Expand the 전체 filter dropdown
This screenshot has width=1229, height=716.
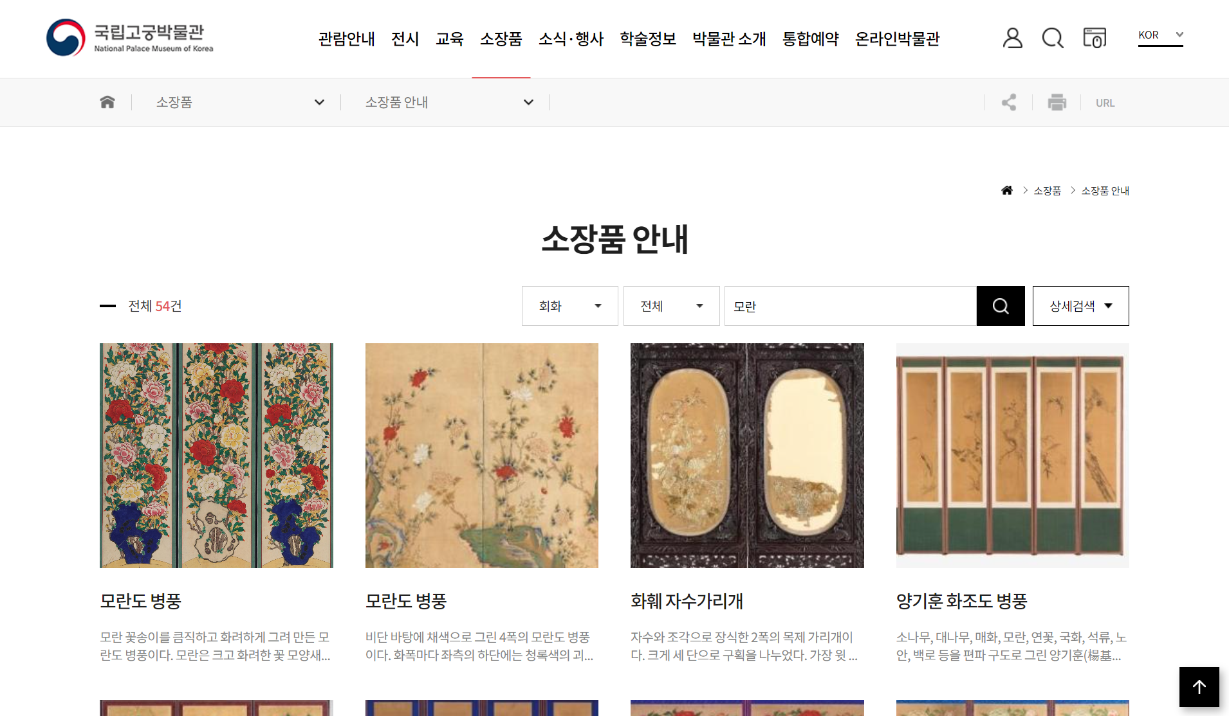(672, 306)
